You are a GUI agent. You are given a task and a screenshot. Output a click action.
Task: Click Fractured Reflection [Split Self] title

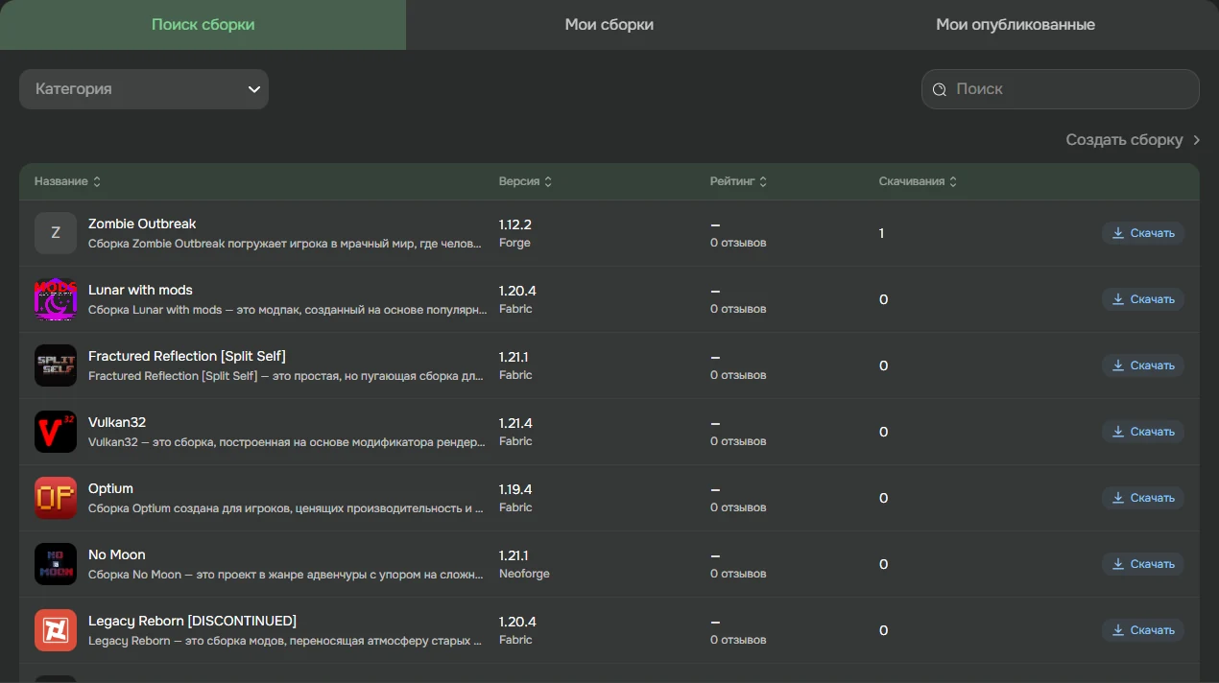coord(187,356)
